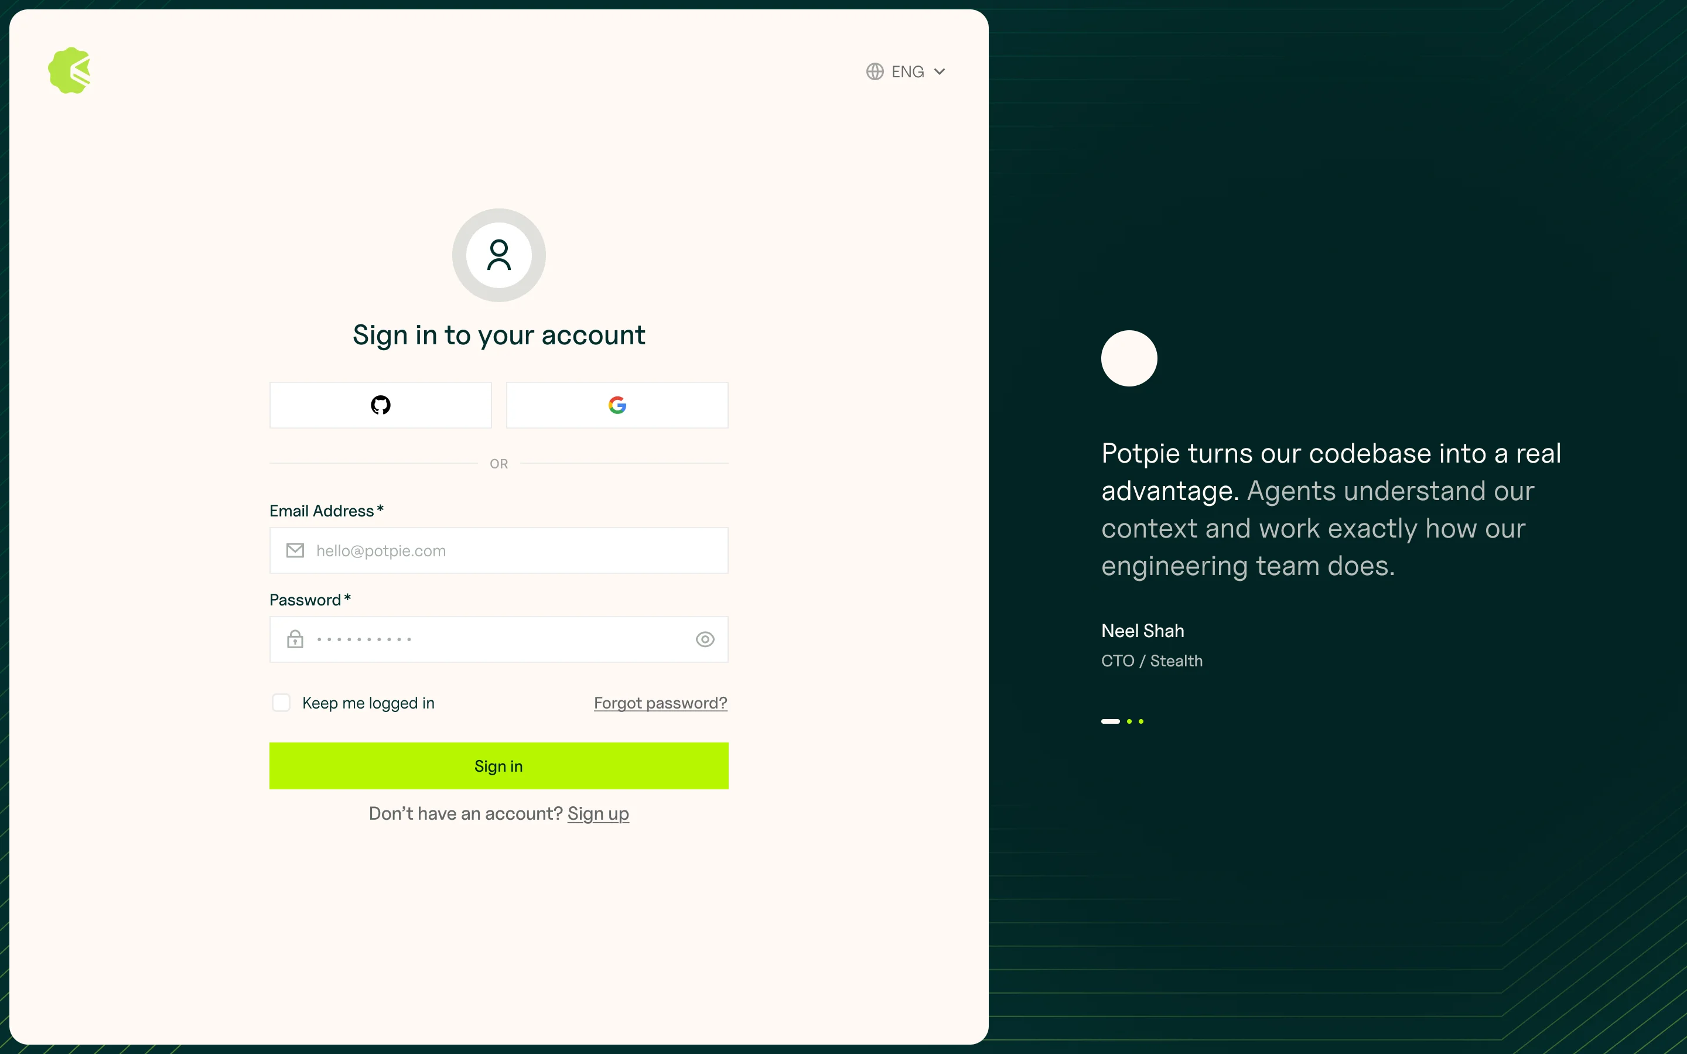Go to third testimonial carousel dot
This screenshot has width=1687, height=1054.
tap(1141, 721)
